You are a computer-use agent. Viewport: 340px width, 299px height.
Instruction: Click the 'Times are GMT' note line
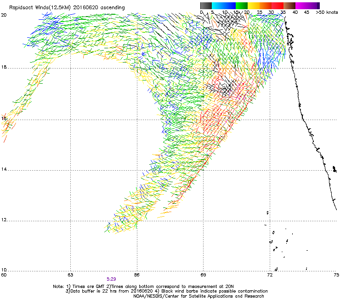coord(143,287)
